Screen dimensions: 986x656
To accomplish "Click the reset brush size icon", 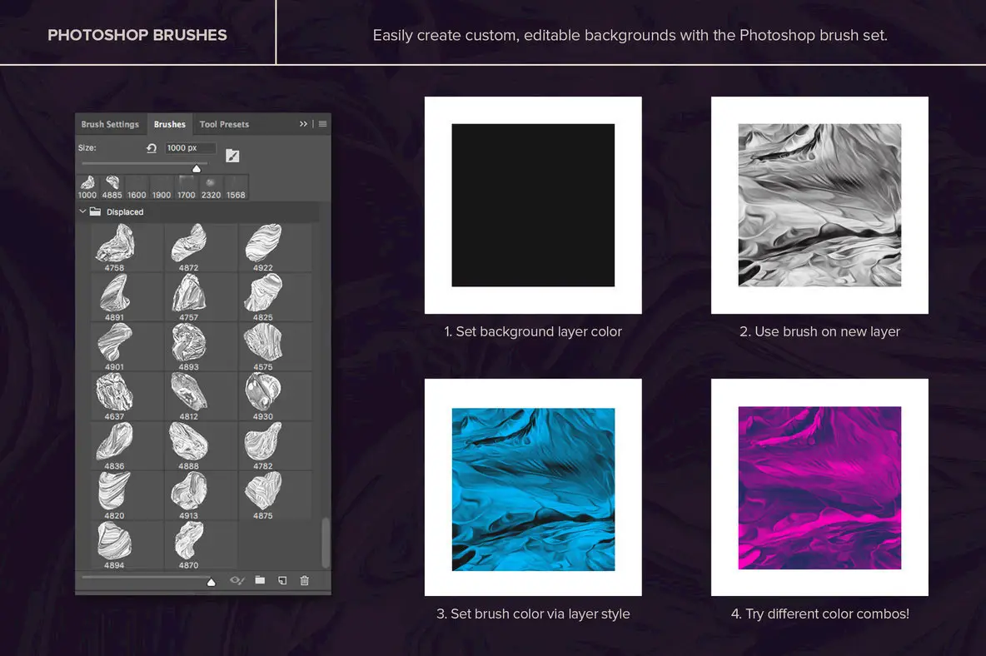I will pos(152,148).
